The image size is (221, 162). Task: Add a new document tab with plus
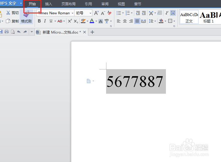click(x=92, y=32)
